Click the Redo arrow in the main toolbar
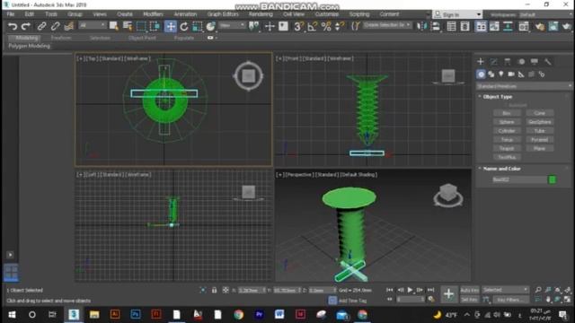The height and width of the screenshot is (323, 575). tap(26, 26)
